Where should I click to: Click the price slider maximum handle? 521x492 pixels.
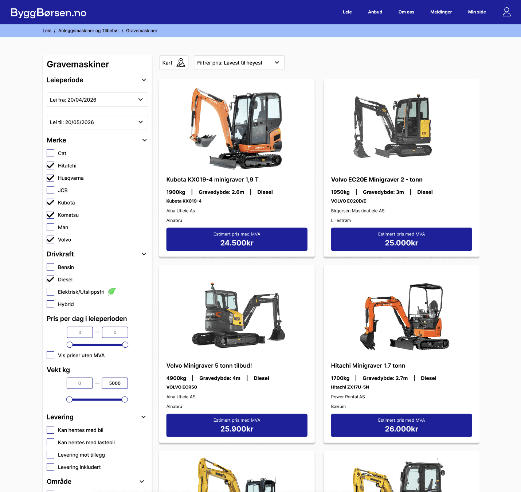(x=125, y=345)
